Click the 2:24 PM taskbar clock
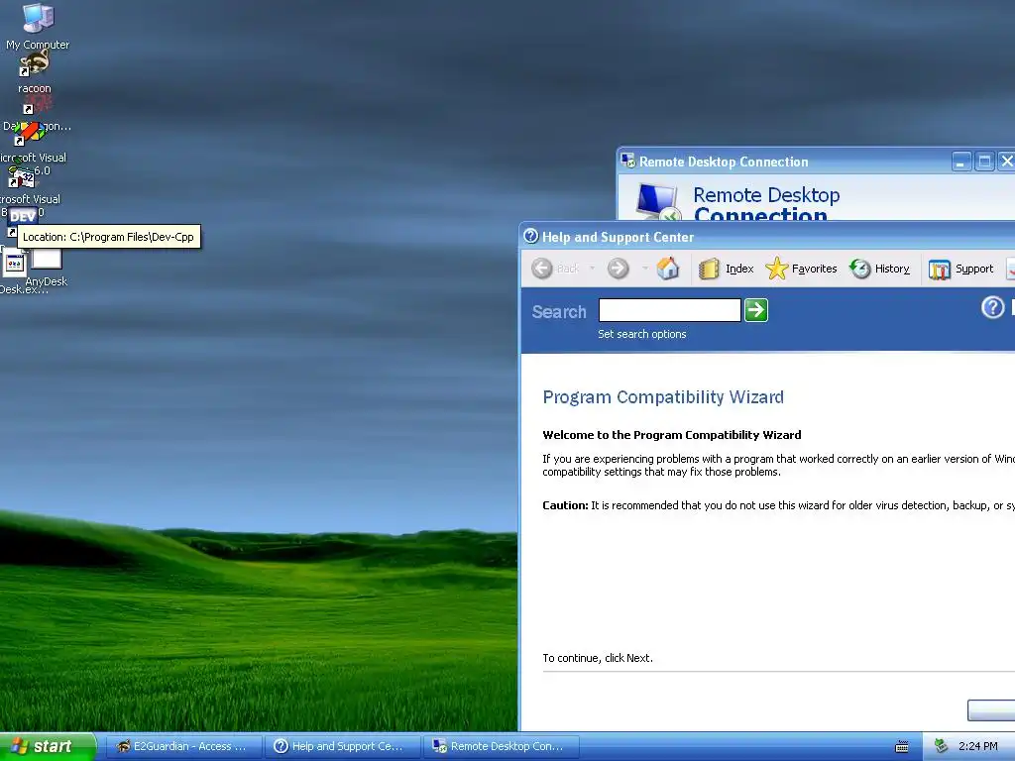The image size is (1015, 761). tap(977, 746)
